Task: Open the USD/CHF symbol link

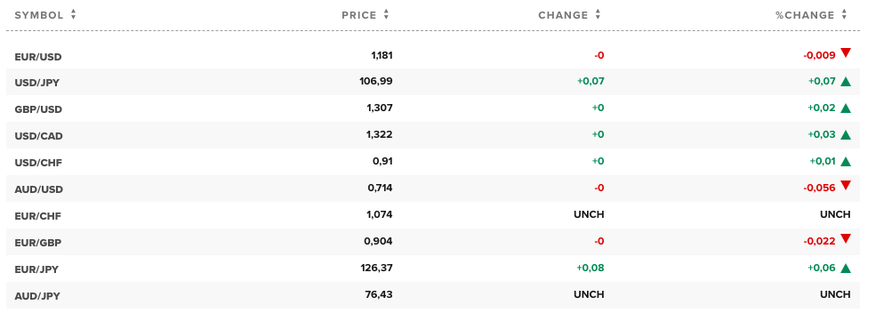Action: (38, 163)
